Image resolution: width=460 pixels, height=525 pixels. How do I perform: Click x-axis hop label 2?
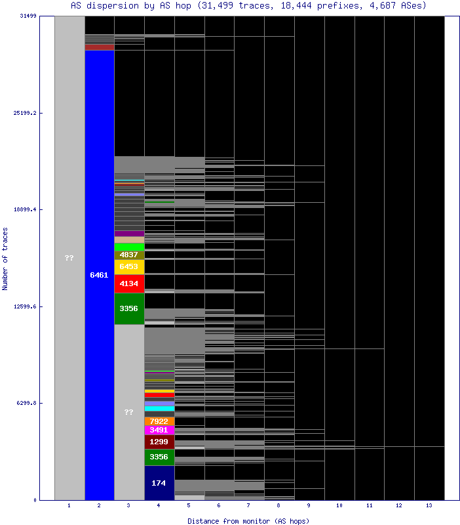[x=99, y=505]
